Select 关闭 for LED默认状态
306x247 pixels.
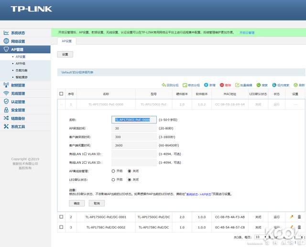click(130, 180)
